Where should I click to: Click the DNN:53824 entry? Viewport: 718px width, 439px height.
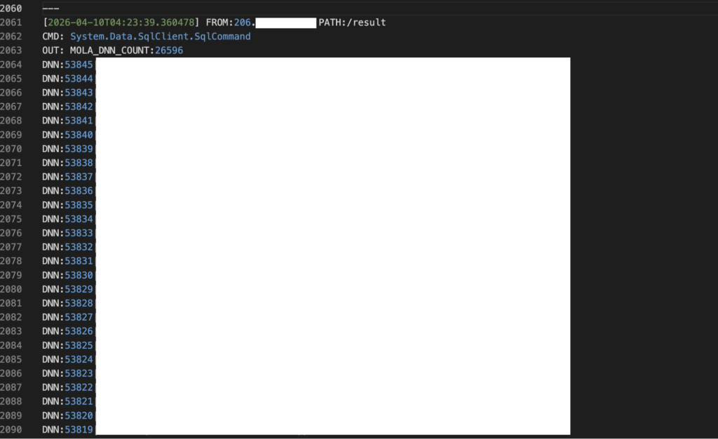(67, 359)
